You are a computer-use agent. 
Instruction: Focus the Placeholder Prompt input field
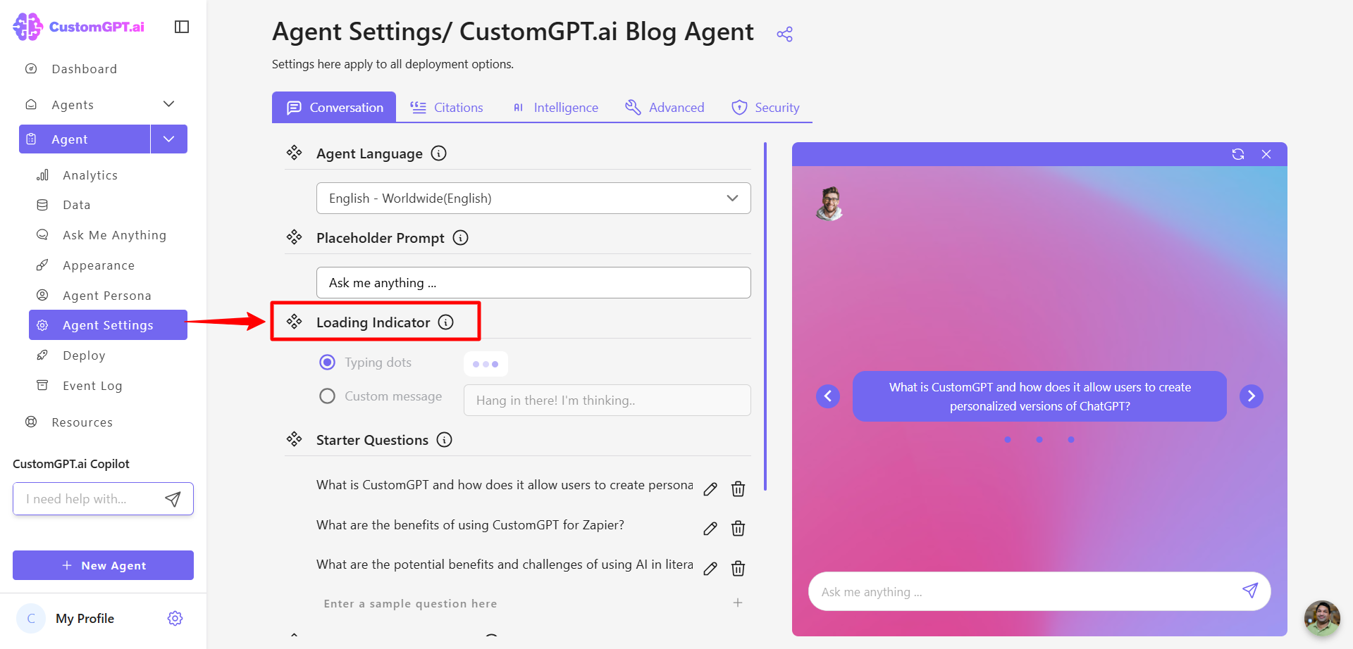533,282
